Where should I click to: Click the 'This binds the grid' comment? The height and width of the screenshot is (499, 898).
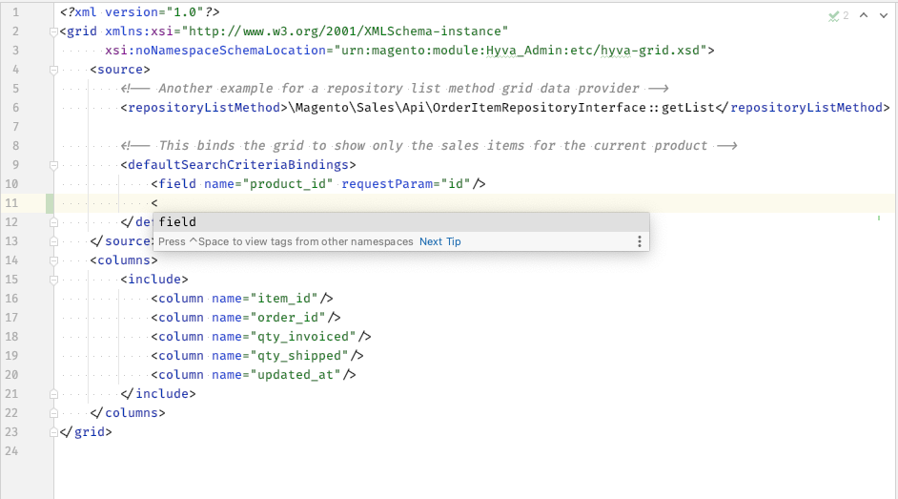coord(428,146)
